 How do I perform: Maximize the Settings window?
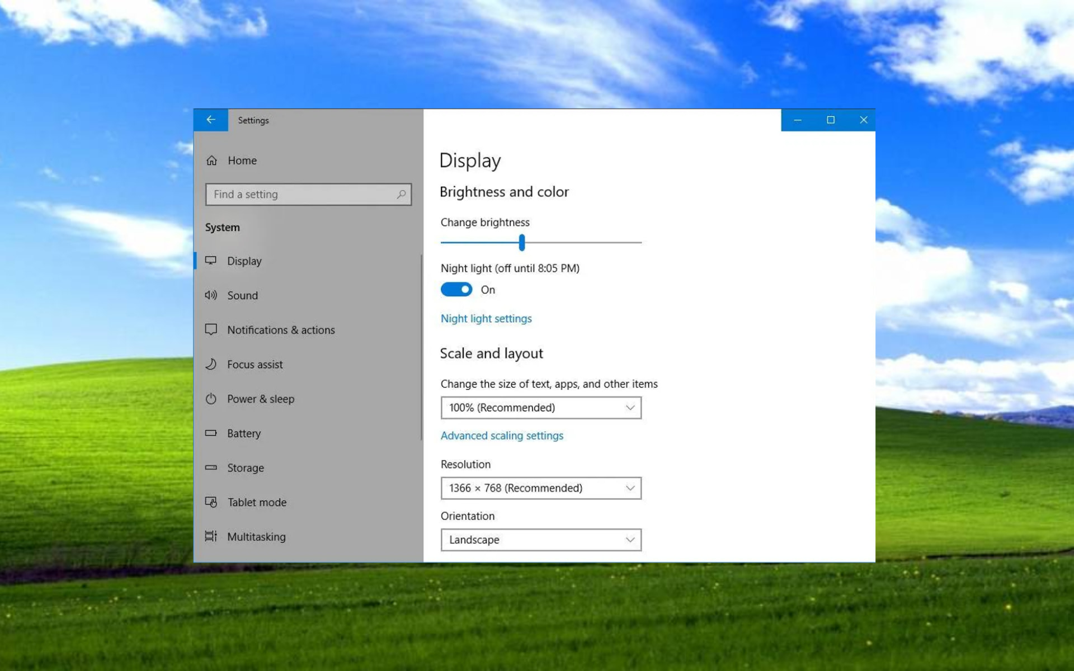click(831, 120)
